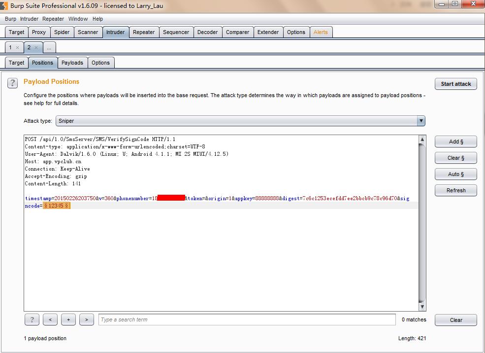
Task: Click the POST VerifySignCode request line
Action: pyautogui.click(x=100, y=140)
